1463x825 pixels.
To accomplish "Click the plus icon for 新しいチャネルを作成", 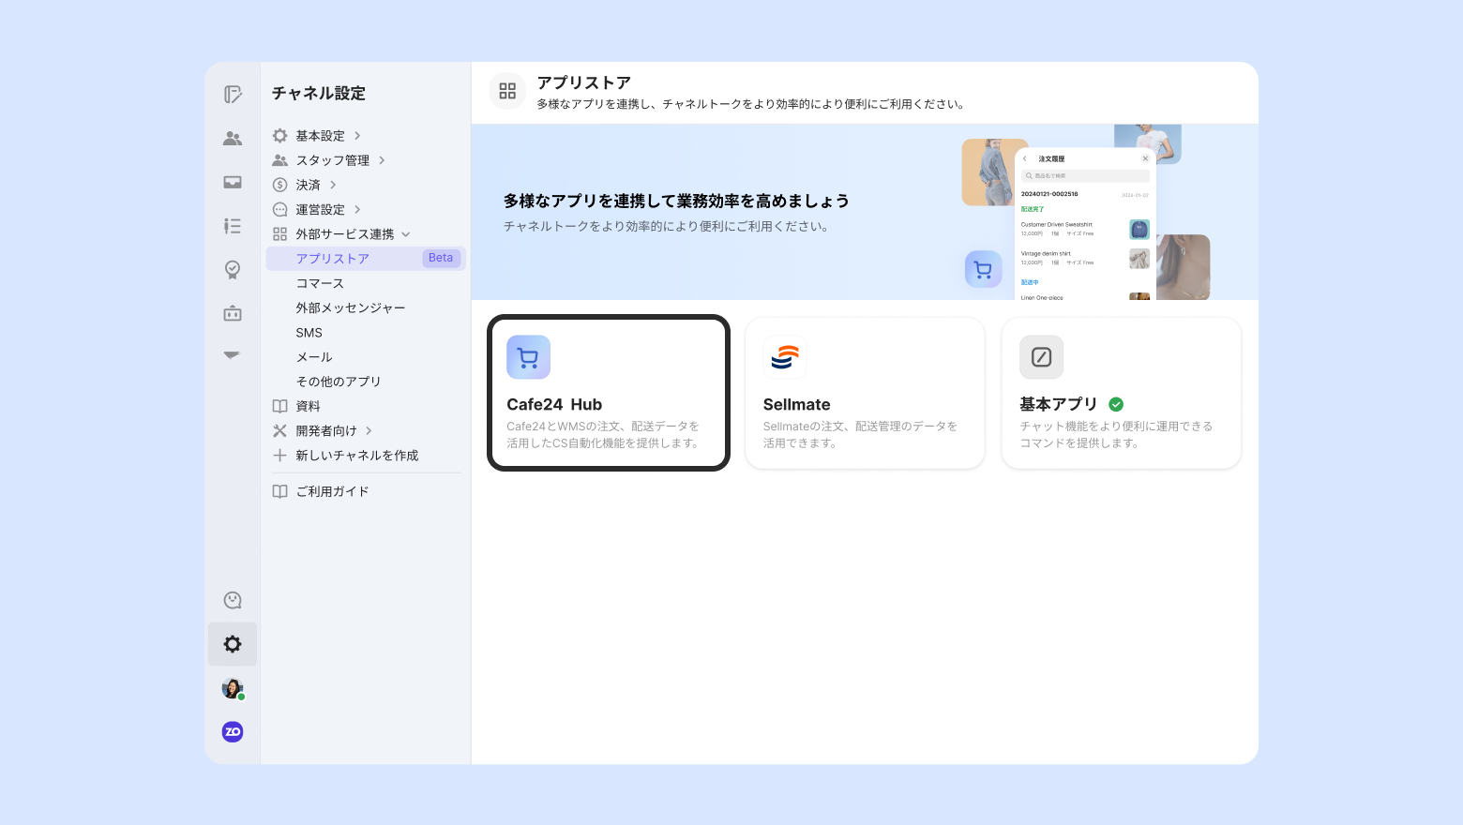I will [279, 455].
